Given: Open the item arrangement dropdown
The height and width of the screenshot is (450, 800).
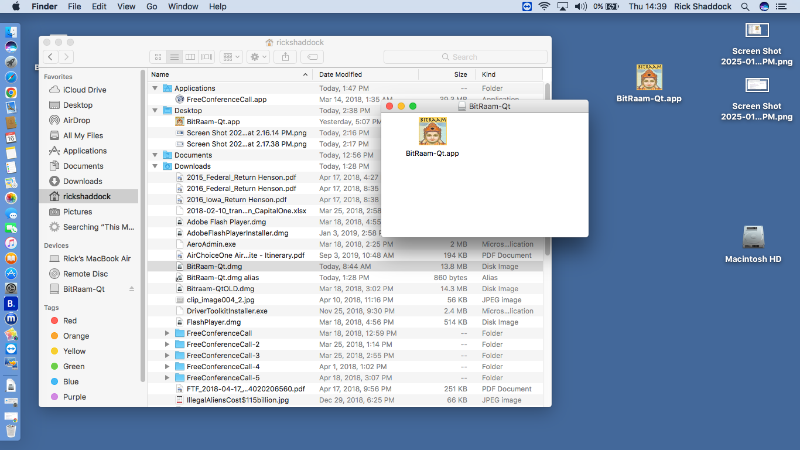Looking at the screenshot, I should tap(231, 57).
